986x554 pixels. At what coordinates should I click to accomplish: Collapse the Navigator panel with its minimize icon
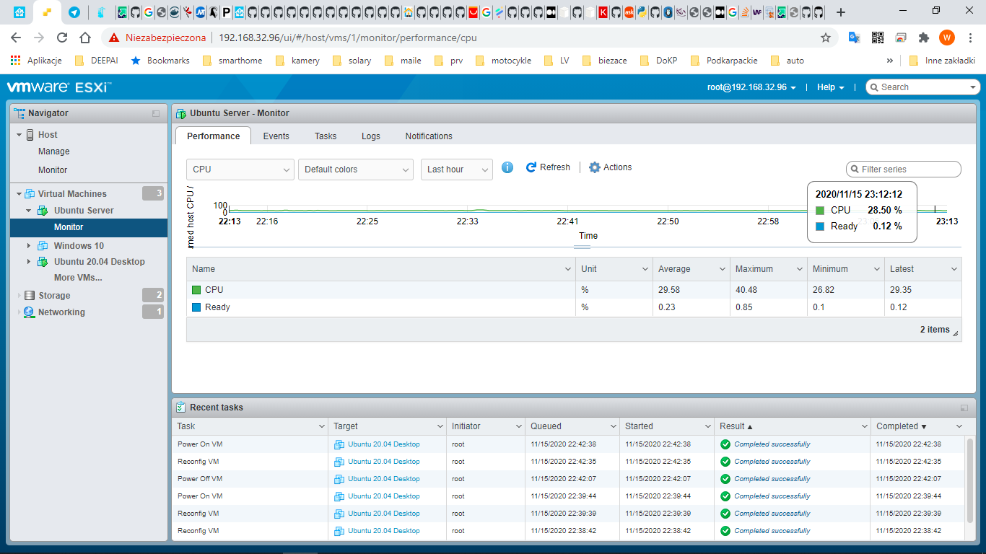pyautogui.click(x=156, y=113)
